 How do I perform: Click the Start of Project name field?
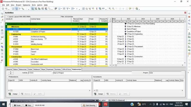(x=92, y=73)
